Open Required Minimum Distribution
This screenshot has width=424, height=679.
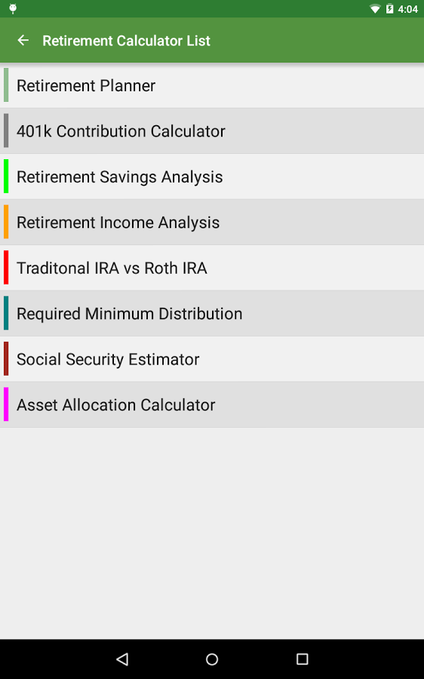(x=212, y=314)
